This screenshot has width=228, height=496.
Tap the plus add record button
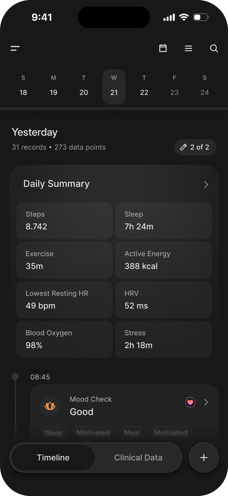(204, 458)
